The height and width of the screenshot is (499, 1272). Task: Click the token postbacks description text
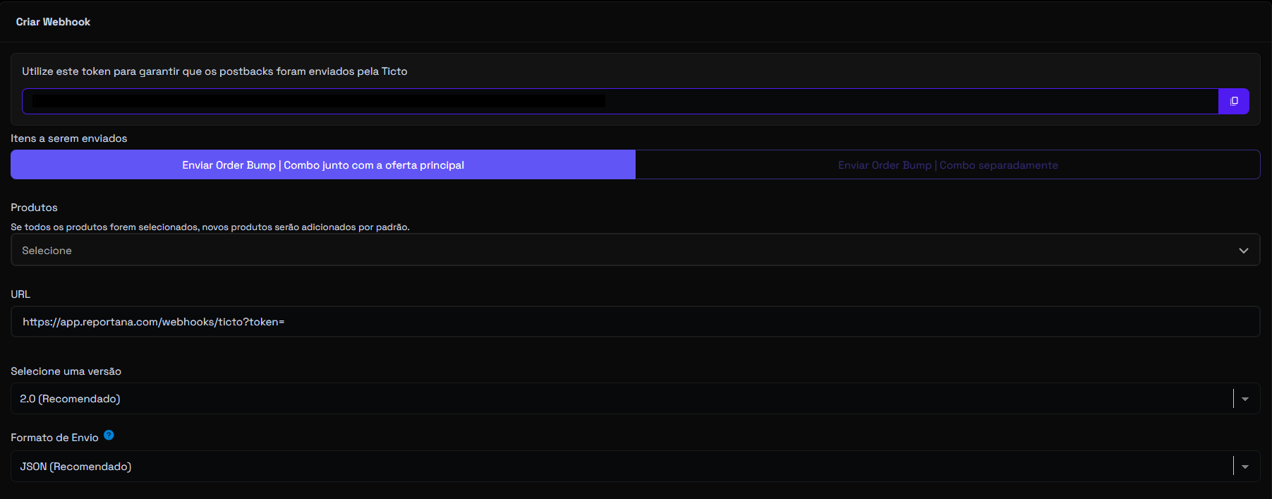[214, 71]
